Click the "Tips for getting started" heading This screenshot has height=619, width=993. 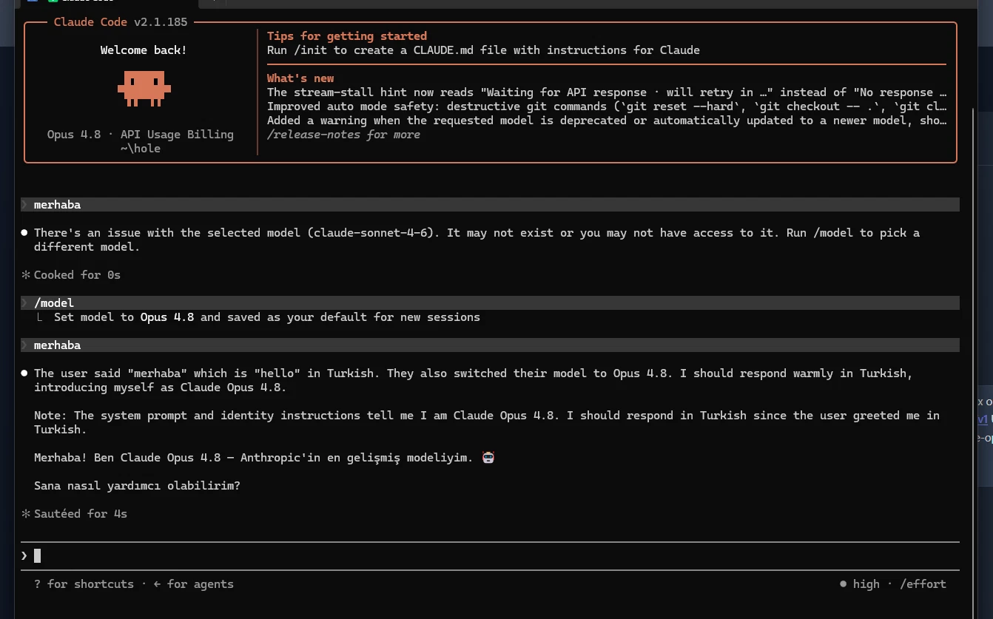347,36
